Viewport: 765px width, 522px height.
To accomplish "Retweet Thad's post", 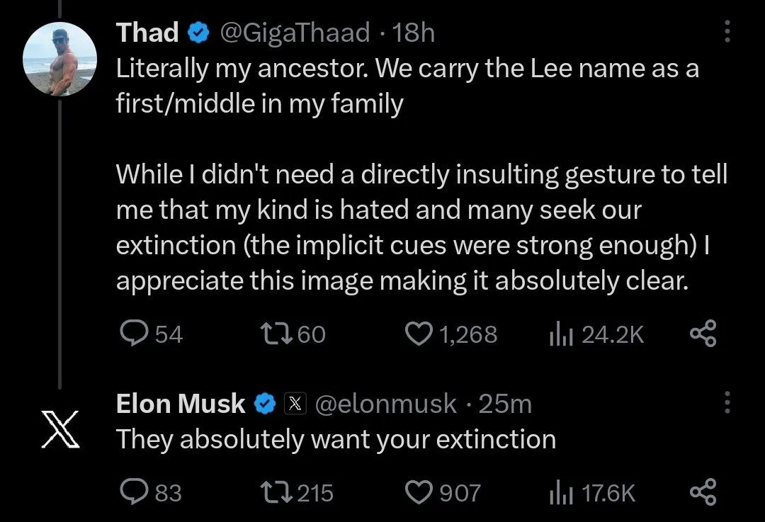I will [276, 334].
